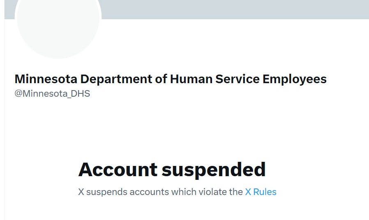This screenshot has width=369, height=220.
Task: Click the gray profile header banner
Action: click(x=234, y=9)
